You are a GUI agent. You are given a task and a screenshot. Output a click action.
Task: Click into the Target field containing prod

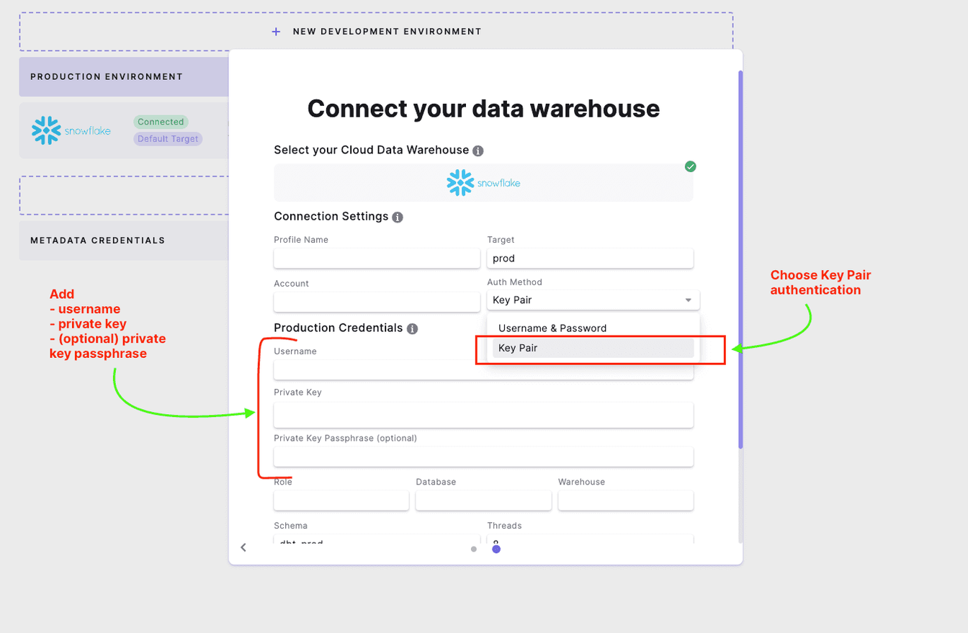coord(590,259)
